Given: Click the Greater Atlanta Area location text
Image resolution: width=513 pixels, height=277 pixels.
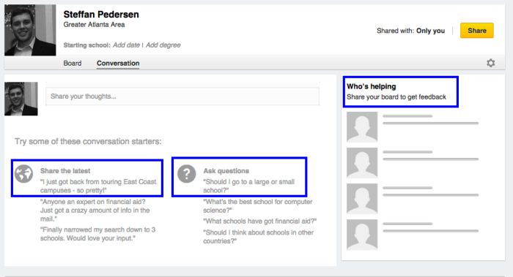Looking at the screenshot, I should click(94, 24).
